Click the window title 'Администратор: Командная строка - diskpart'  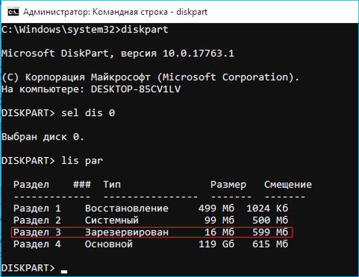[x=115, y=12]
